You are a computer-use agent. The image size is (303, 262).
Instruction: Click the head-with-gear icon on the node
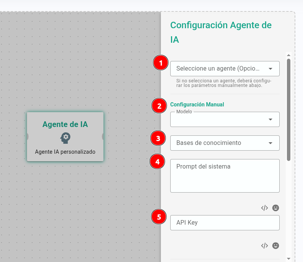[65, 137]
